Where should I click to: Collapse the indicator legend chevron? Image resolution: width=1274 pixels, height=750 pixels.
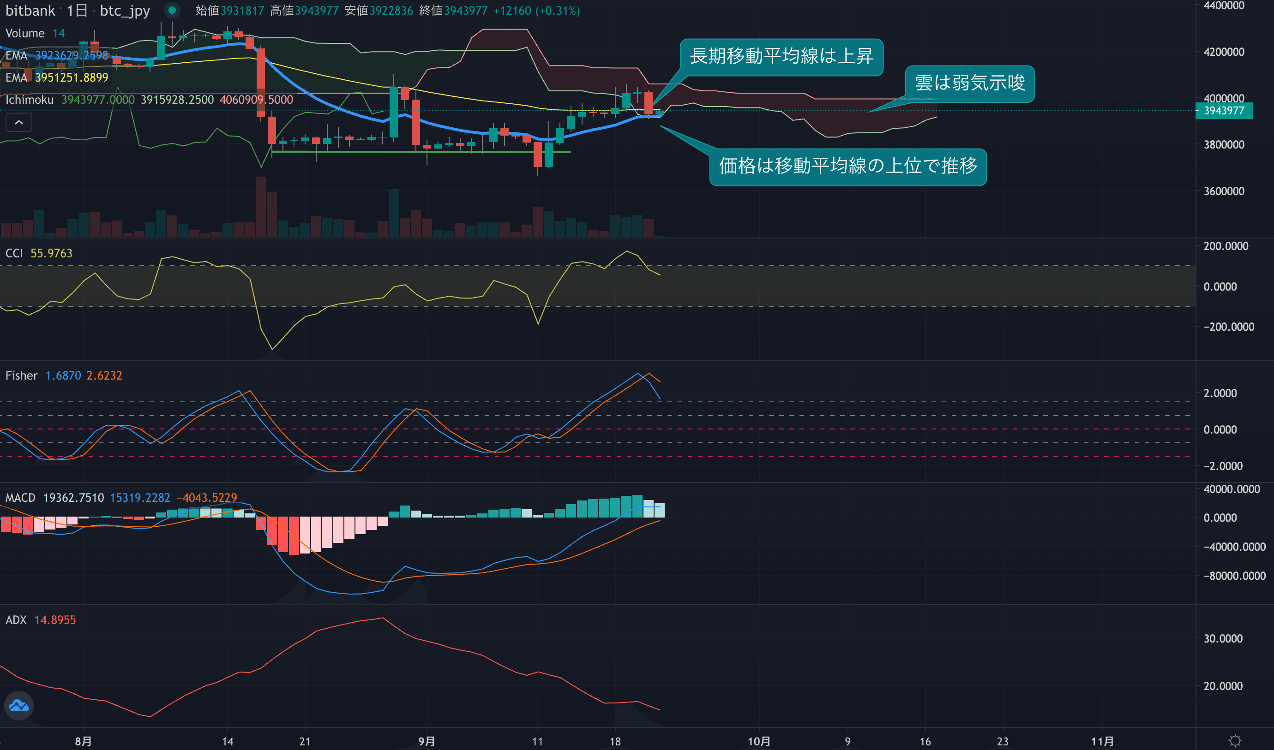click(19, 122)
